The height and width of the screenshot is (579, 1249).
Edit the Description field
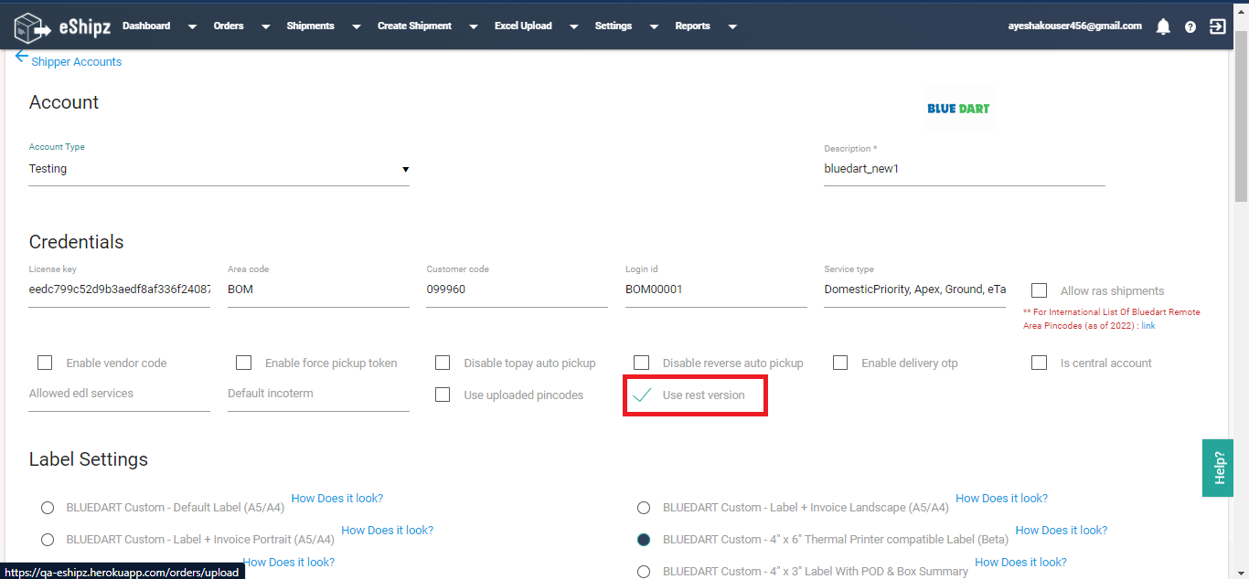[x=965, y=169]
